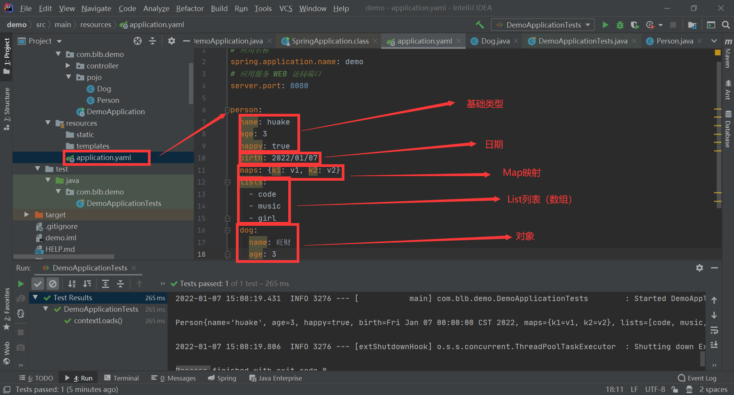Collapse the pojo package

tap(68, 77)
